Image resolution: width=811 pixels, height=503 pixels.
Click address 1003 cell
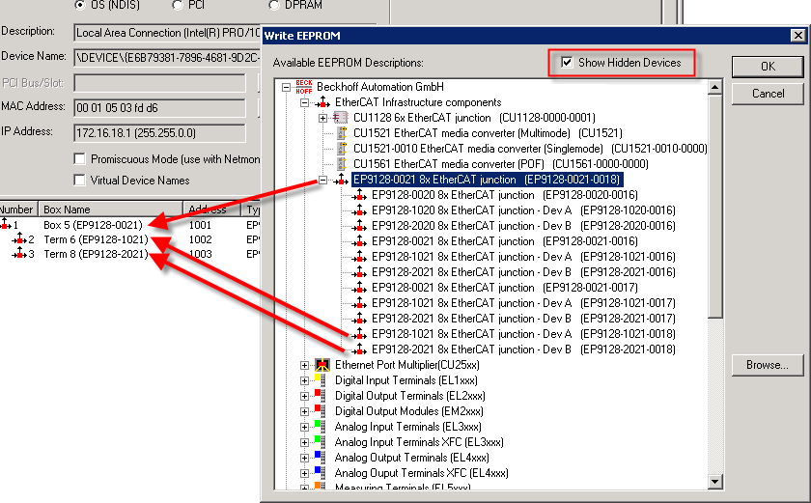pos(200,254)
